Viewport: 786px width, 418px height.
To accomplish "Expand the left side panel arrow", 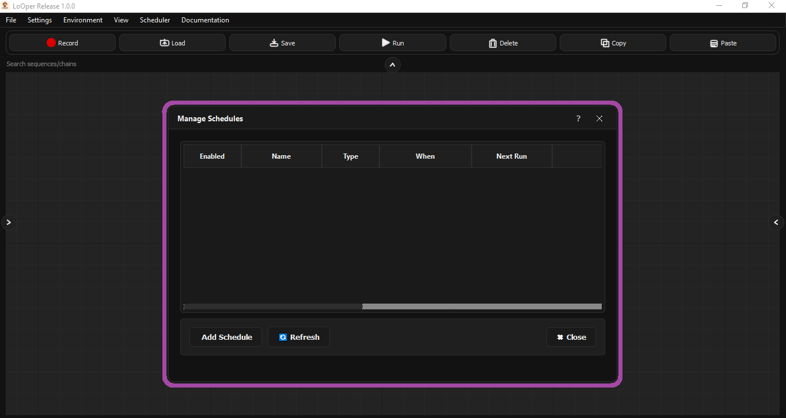I will pyautogui.click(x=9, y=222).
